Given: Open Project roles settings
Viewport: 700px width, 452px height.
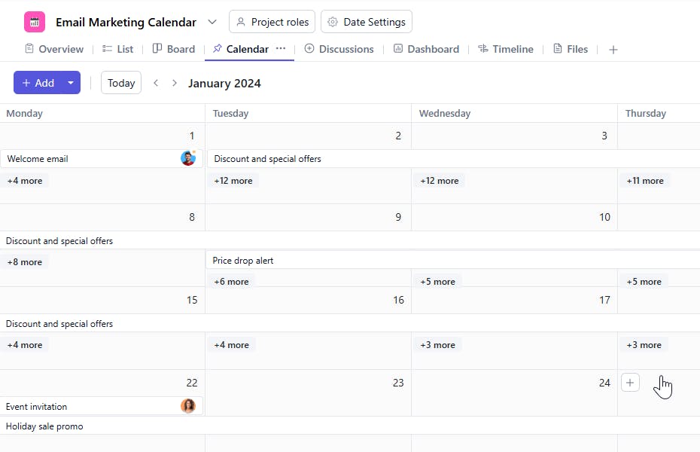Looking at the screenshot, I should point(272,22).
